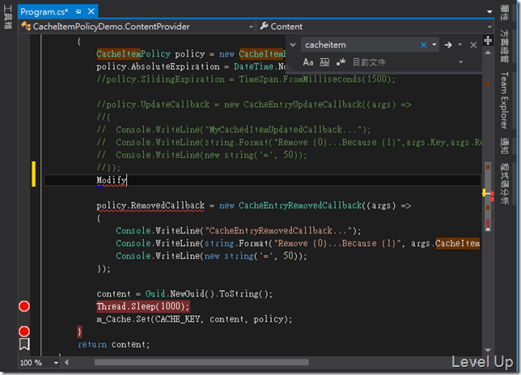The height and width of the screenshot is (375, 521).
Task: Find next match arrow button
Action: [x=448, y=44]
